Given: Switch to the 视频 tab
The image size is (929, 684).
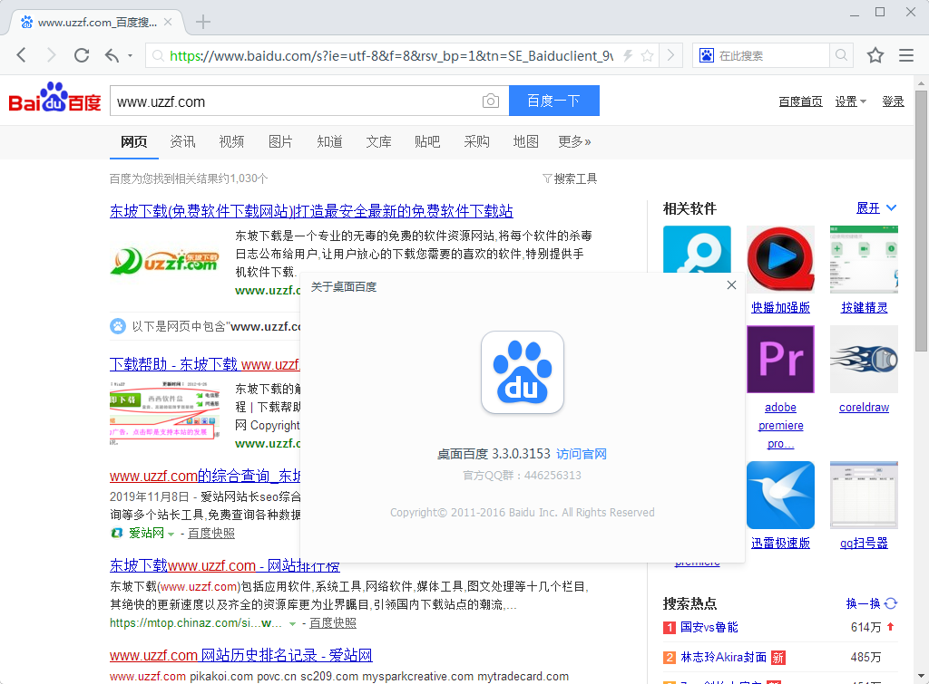Looking at the screenshot, I should 231,142.
